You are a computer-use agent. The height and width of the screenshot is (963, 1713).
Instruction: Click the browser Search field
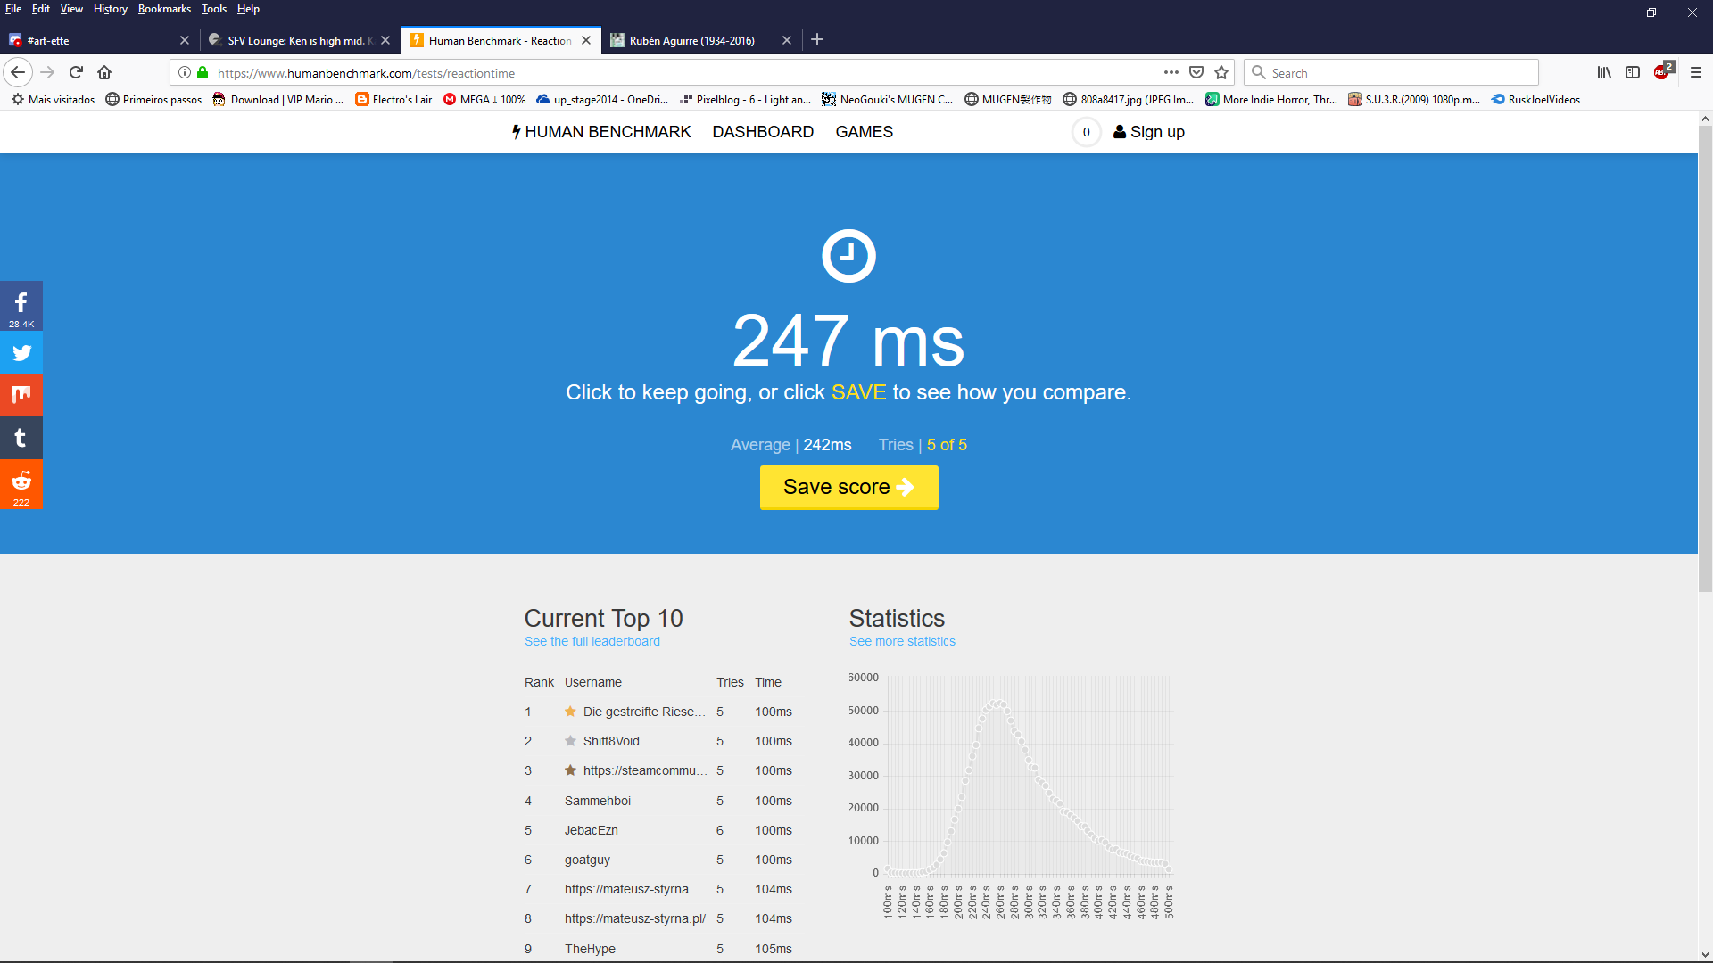pyautogui.click(x=1392, y=73)
